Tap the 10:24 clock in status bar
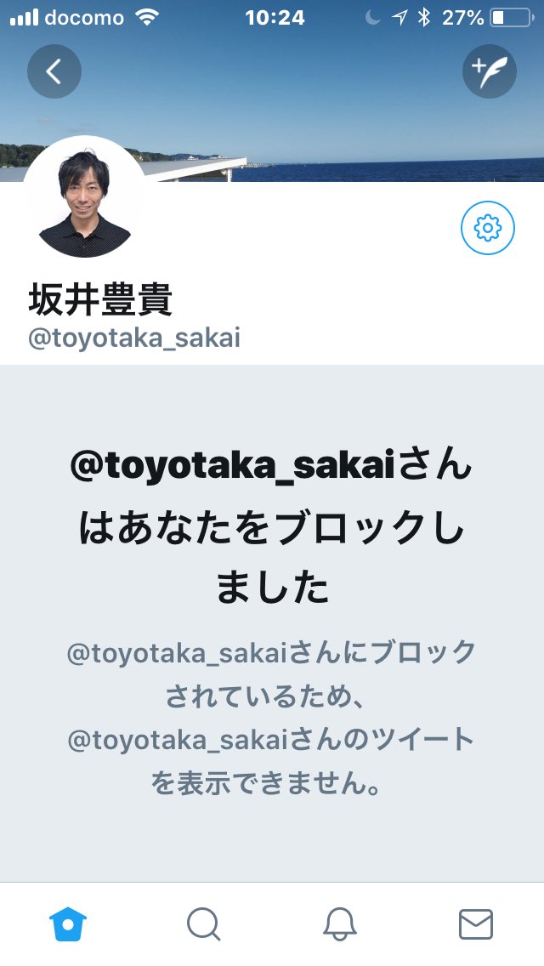Viewport: 544px width, 966px height. pos(275,18)
